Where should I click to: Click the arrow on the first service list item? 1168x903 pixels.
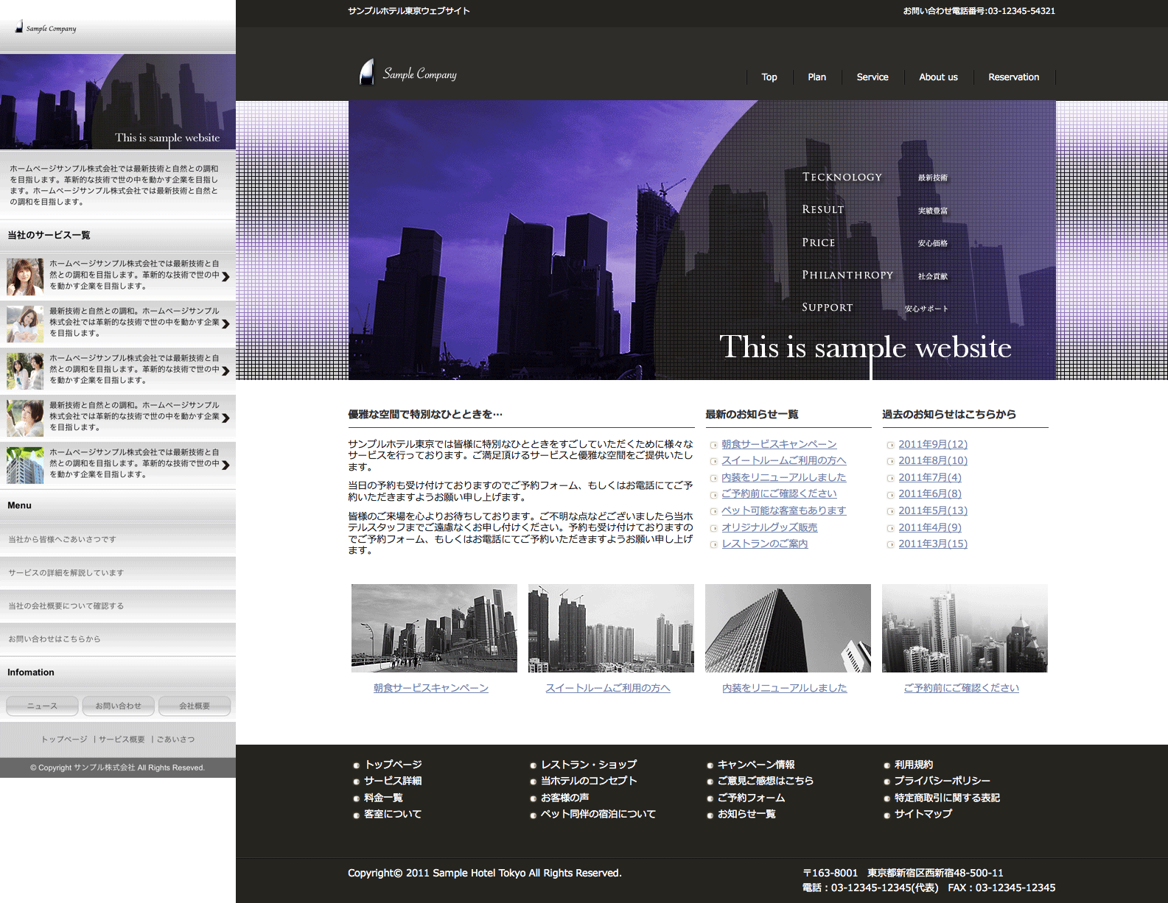[x=225, y=276]
